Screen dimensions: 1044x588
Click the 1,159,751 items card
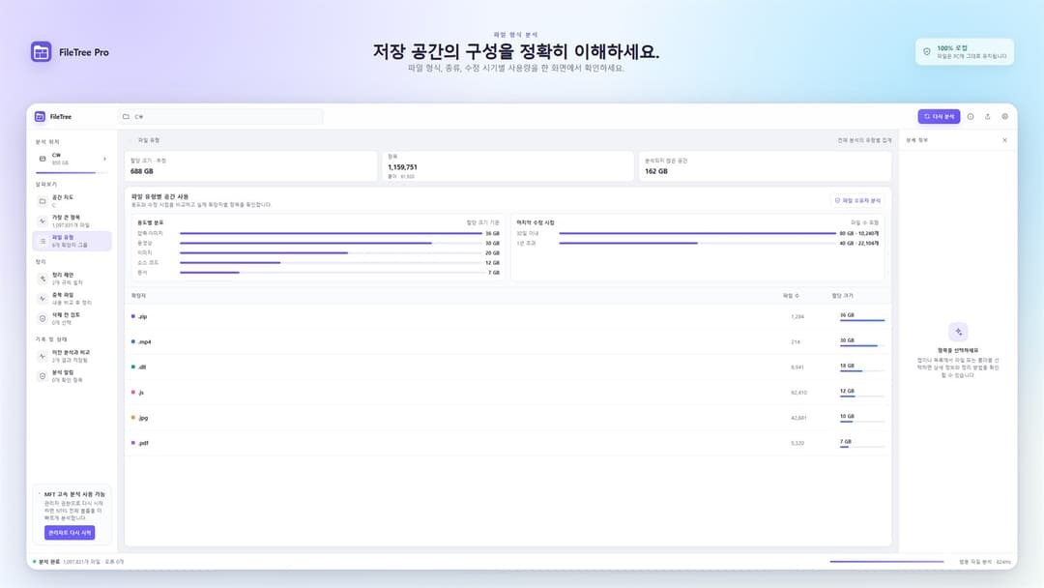click(x=508, y=165)
